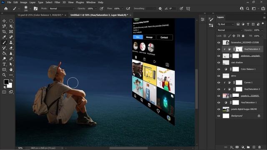
Task: Select the Dodge tool
Action: [x=4, y=59]
